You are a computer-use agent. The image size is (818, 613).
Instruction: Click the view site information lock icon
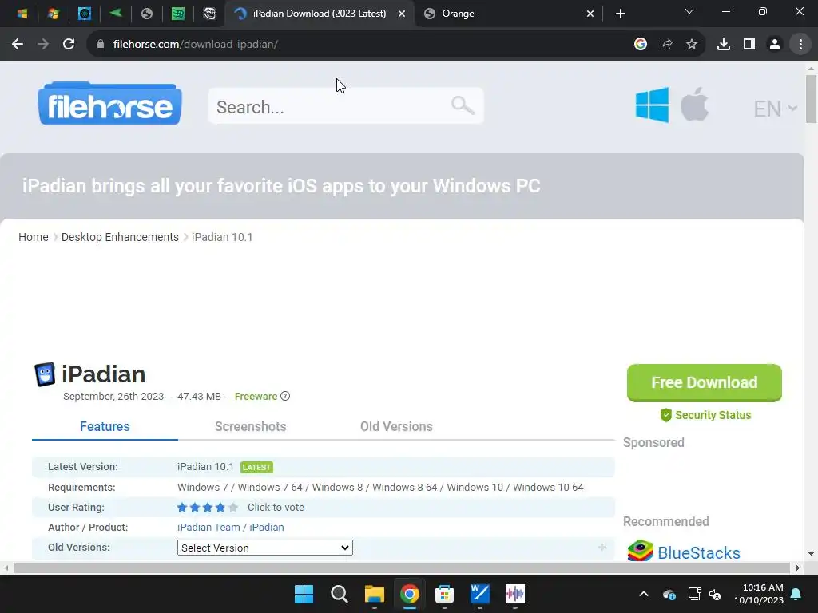[101, 45]
